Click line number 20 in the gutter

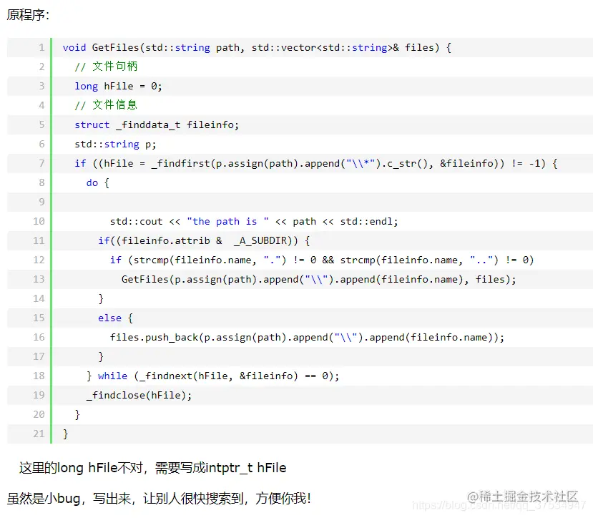[39, 414]
